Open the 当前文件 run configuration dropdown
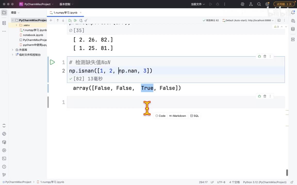The width and height of the screenshot is (297, 185). (x=198, y=4)
